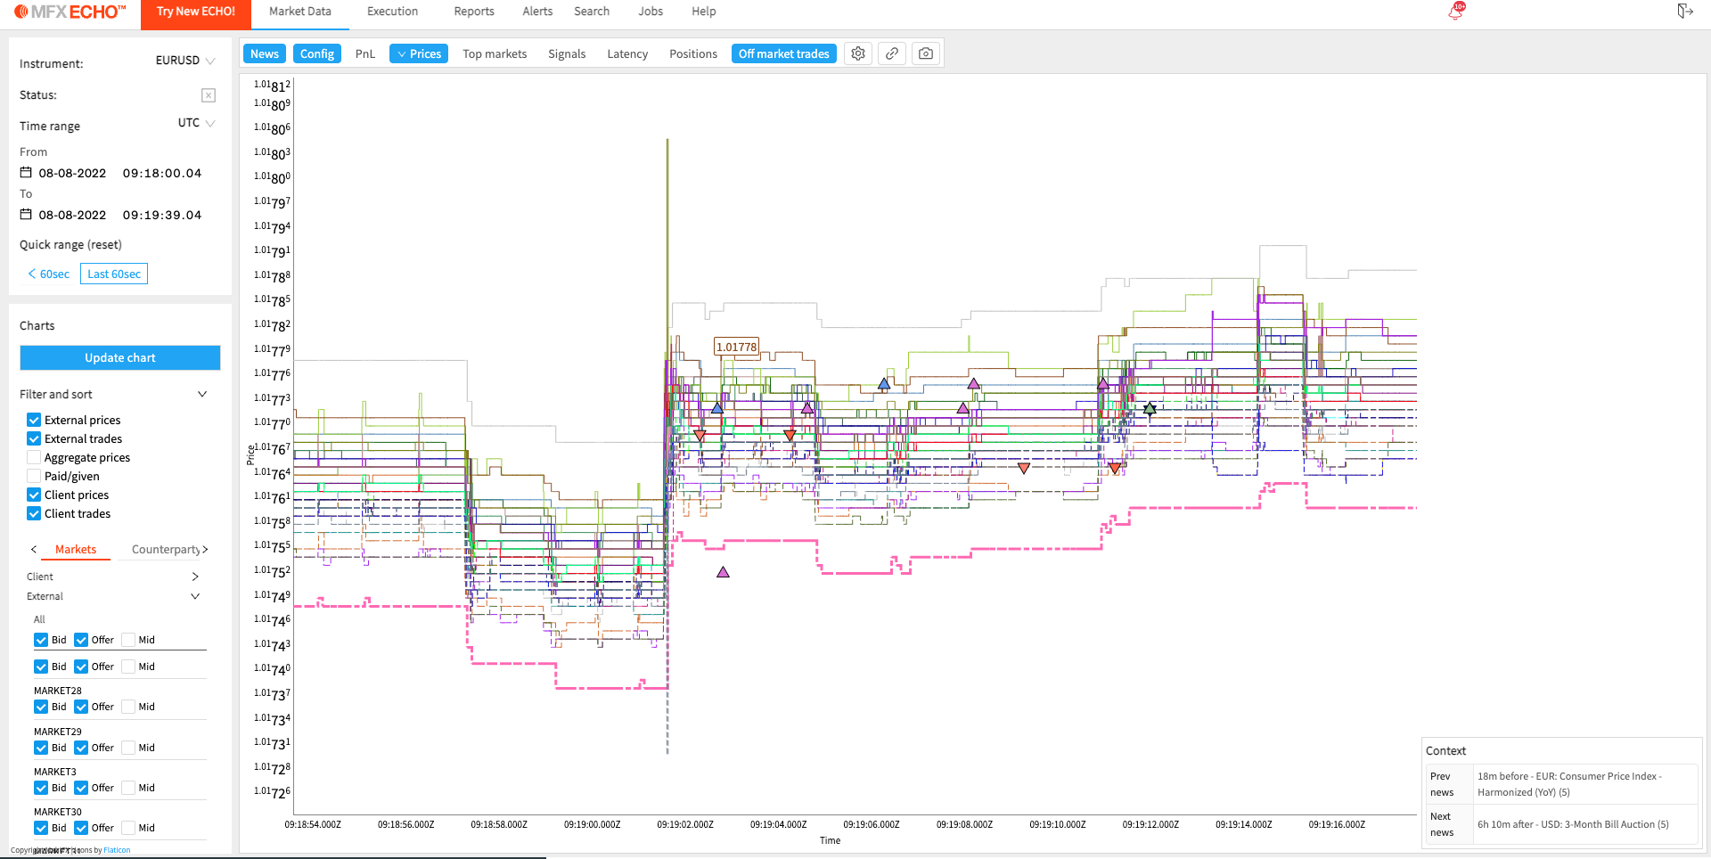Open the Execution menu
Viewport: 1711px width, 859px height.
point(392,12)
